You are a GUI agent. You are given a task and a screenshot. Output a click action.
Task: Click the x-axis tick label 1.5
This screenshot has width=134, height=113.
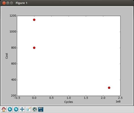(x=86, y=98)
